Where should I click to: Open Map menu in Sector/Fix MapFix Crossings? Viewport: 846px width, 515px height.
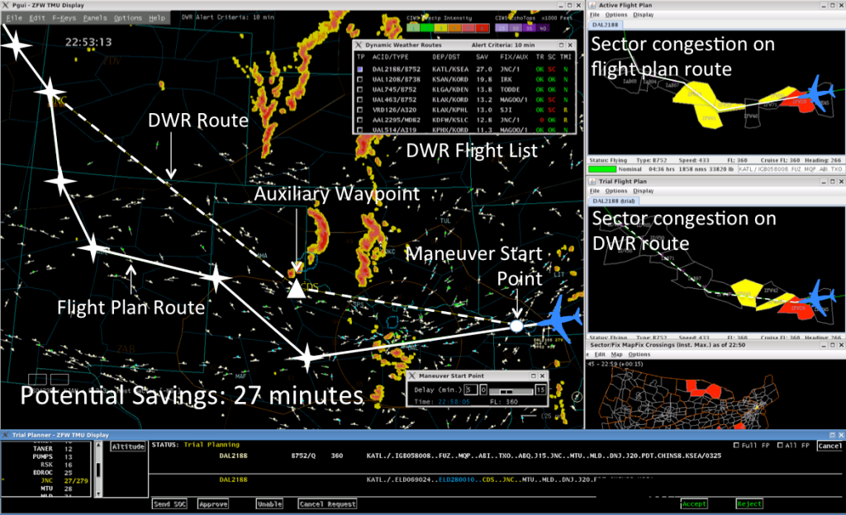tap(616, 354)
